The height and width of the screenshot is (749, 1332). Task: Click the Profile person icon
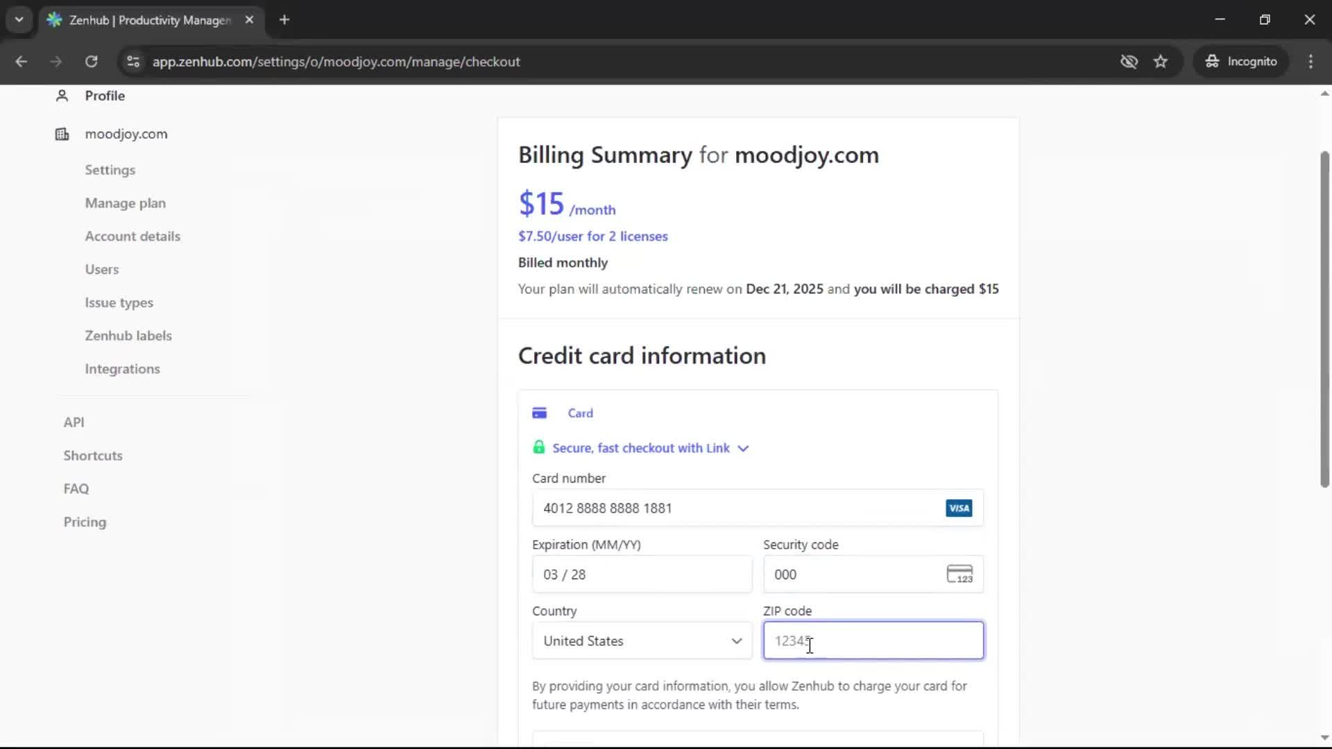tap(62, 96)
